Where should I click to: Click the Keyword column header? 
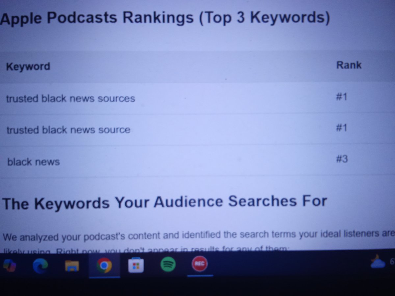click(x=28, y=66)
